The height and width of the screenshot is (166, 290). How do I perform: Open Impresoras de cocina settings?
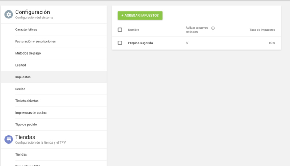click(x=31, y=112)
